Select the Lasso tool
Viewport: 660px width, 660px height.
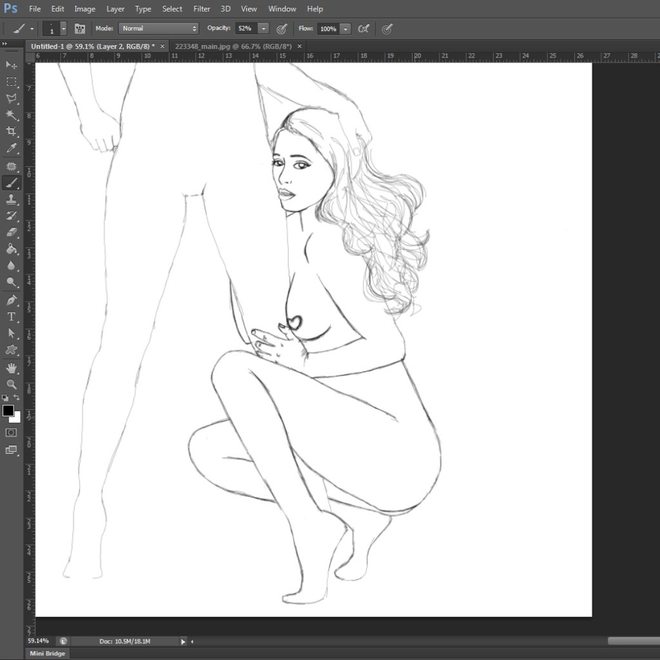point(10,99)
